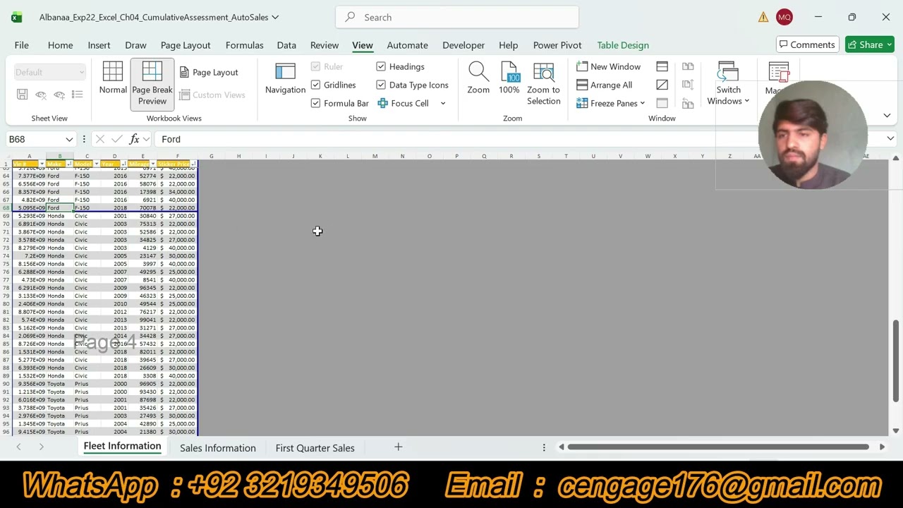The image size is (903, 508).
Task: Hide the current window
Action: pos(662,85)
